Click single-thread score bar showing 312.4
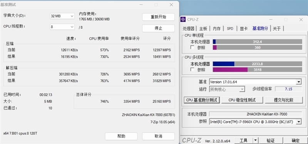 257,42
